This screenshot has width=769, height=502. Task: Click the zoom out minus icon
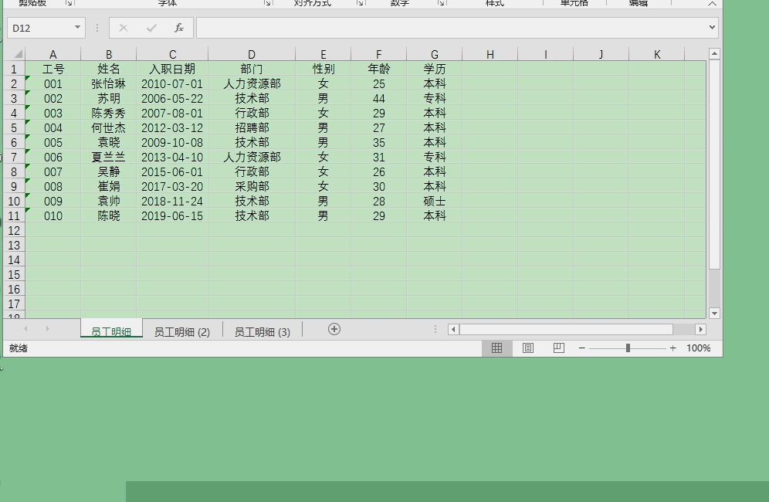pos(581,348)
